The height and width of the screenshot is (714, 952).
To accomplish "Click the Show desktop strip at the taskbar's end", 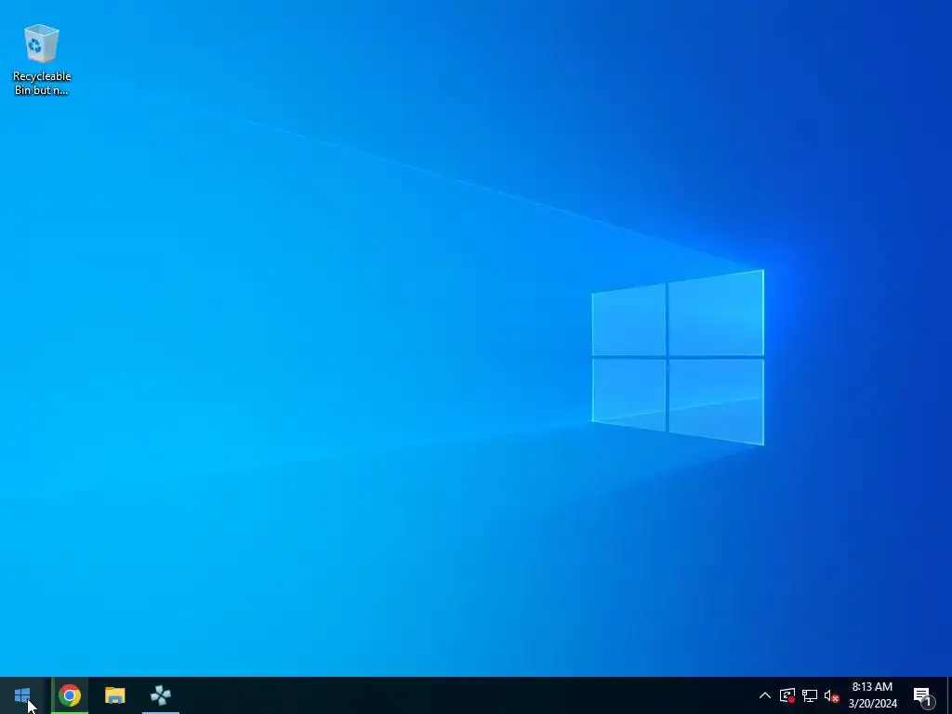I will coord(949,695).
